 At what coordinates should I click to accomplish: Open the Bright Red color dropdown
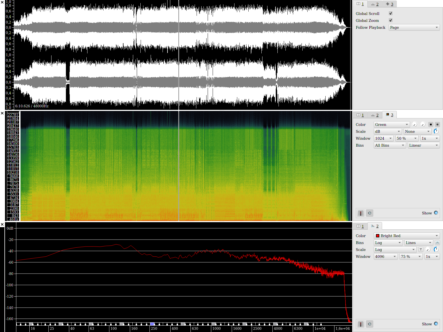(407, 236)
